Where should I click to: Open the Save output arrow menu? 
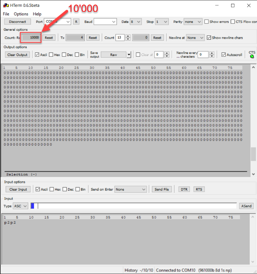[129, 55]
